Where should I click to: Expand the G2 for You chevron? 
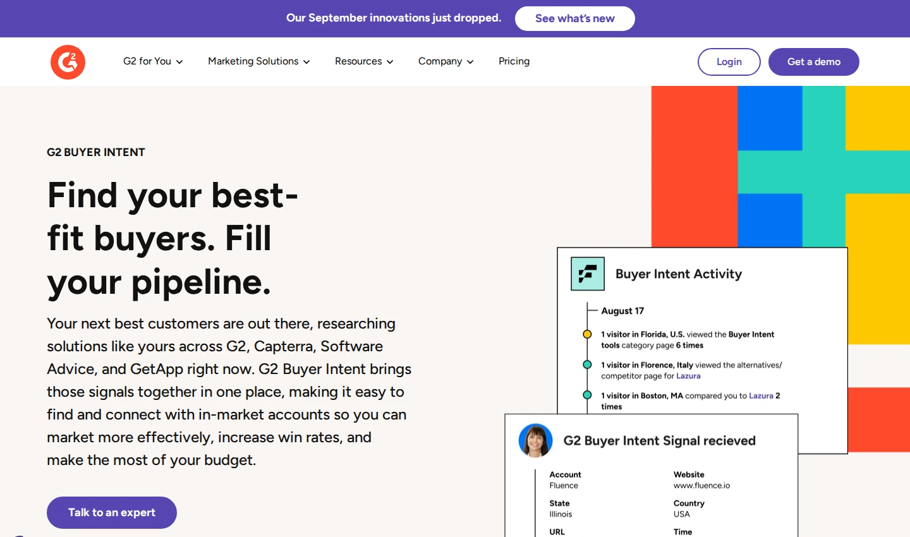pos(179,62)
